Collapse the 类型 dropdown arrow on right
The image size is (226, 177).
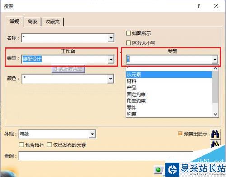[215, 59]
